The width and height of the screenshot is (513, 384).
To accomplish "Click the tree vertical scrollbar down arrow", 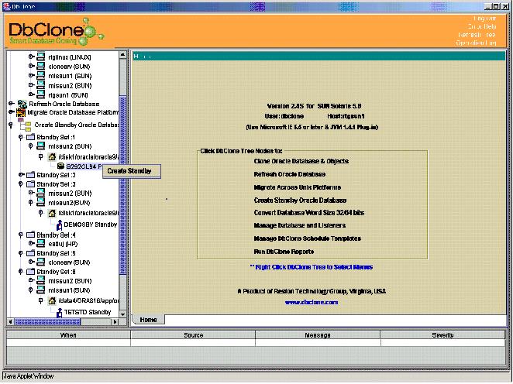I will pos(122,314).
